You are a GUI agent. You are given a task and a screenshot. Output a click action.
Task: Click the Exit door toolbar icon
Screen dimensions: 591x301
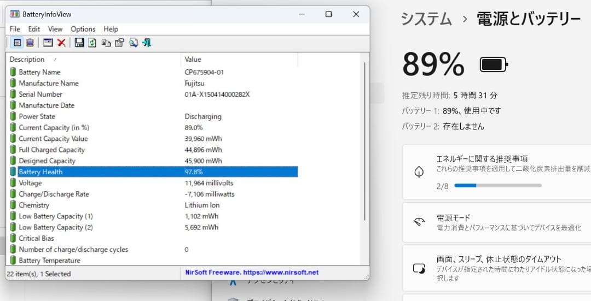pos(147,43)
